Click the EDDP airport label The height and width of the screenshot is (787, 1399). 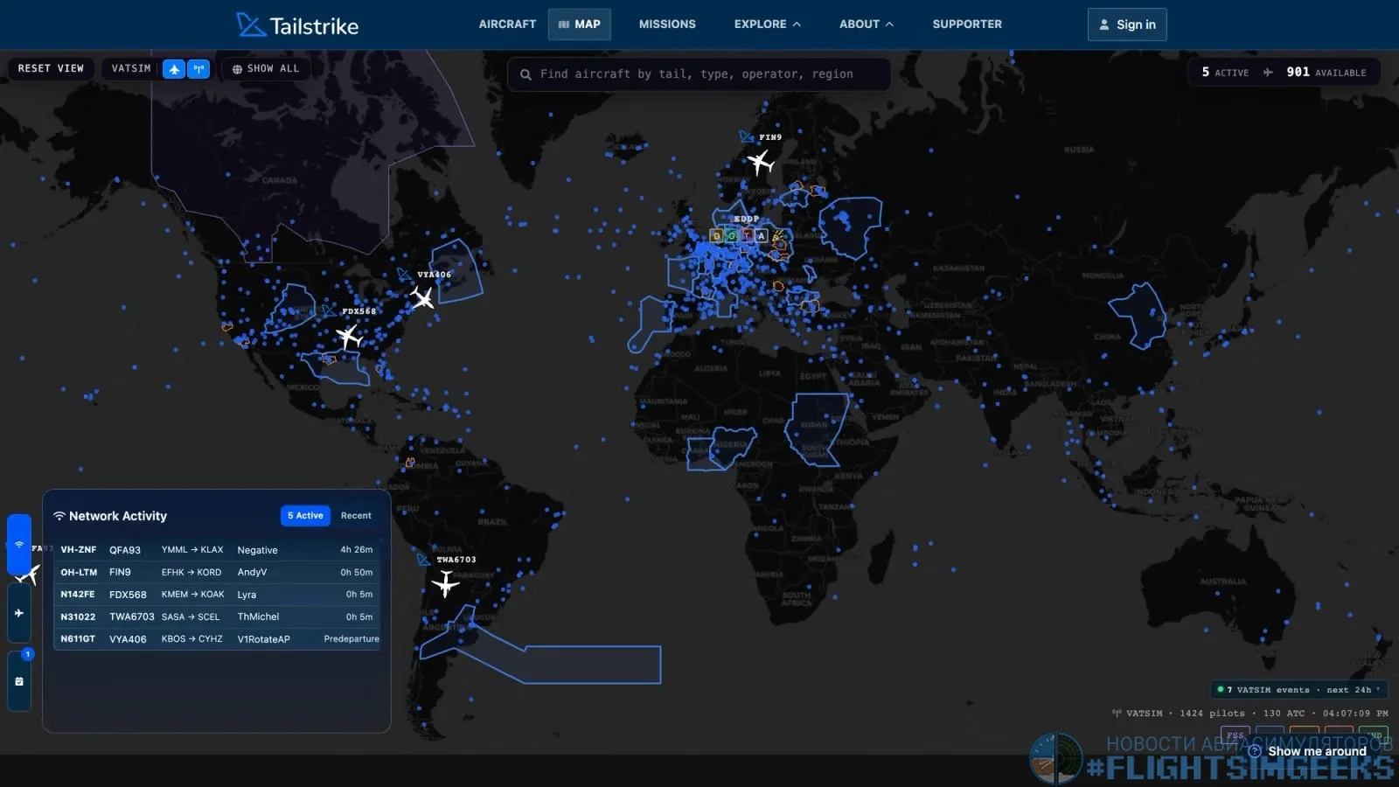(x=746, y=219)
